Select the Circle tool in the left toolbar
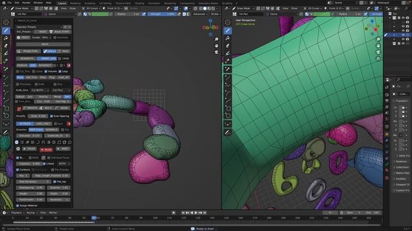412x231 pixels. point(6,116)
